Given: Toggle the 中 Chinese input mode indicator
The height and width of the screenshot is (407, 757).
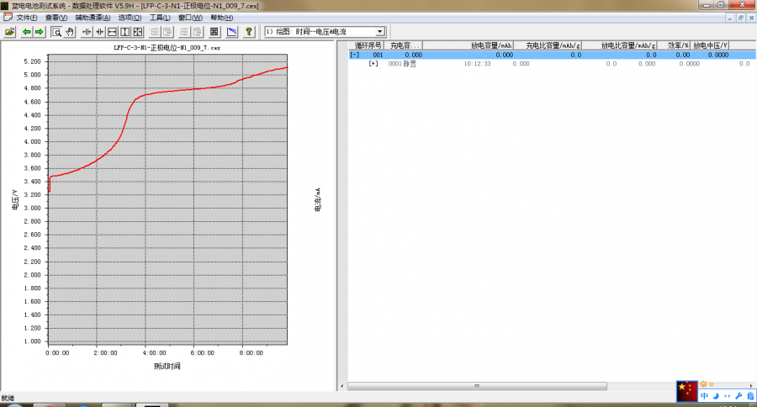Looking at the screenshot, I should coord(704,395).
